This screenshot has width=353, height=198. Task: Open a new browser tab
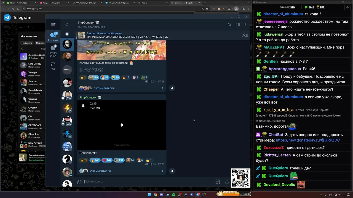click(x=205, y=3)
